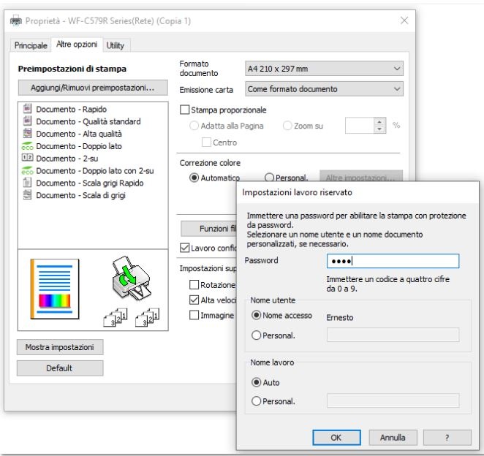Screen dimensions: 484x456
Task: Select the Documento - Alta qualità preset icon
Action: [29, 133]
